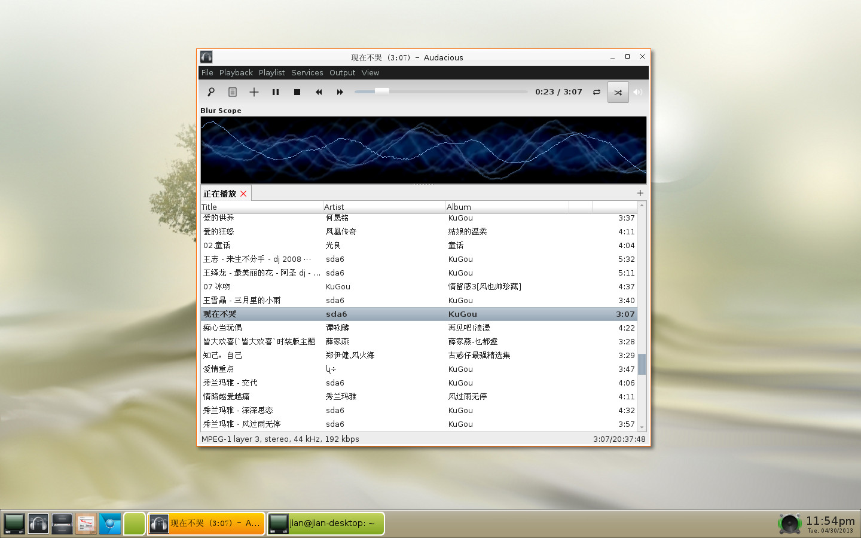
Task: Open the terminal launcher in taskbar
Action: pos(14,524)
